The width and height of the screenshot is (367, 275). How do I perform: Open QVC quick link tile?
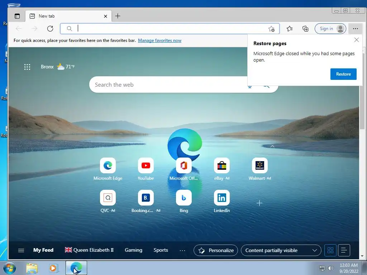click(x=108, y=201)
